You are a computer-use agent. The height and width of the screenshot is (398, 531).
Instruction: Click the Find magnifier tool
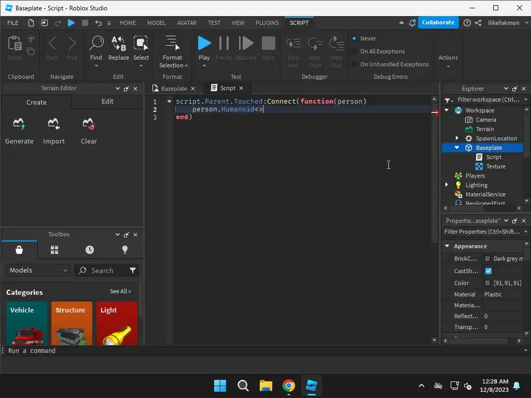pyautogui.click(x=96, y=48)
